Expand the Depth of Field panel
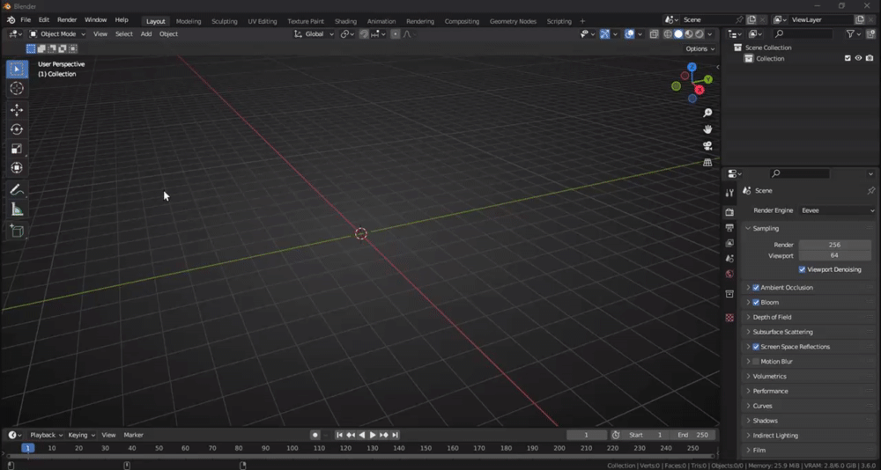 [772, 317]
